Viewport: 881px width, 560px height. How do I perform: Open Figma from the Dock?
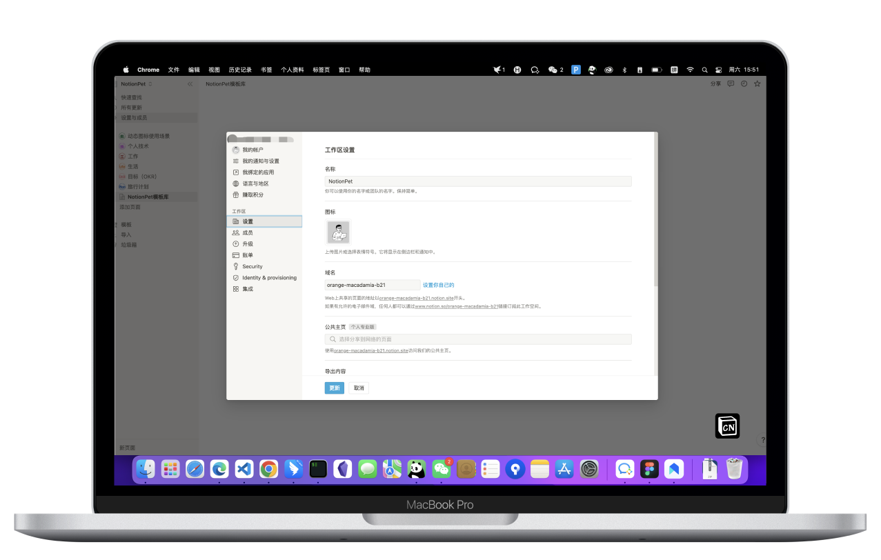click(649, 470)
